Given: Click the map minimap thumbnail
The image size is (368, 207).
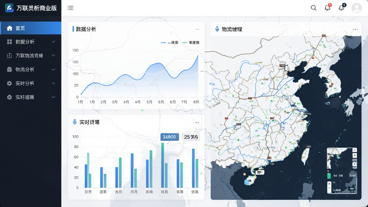Looking at the screenshot, I should (342, 171).
